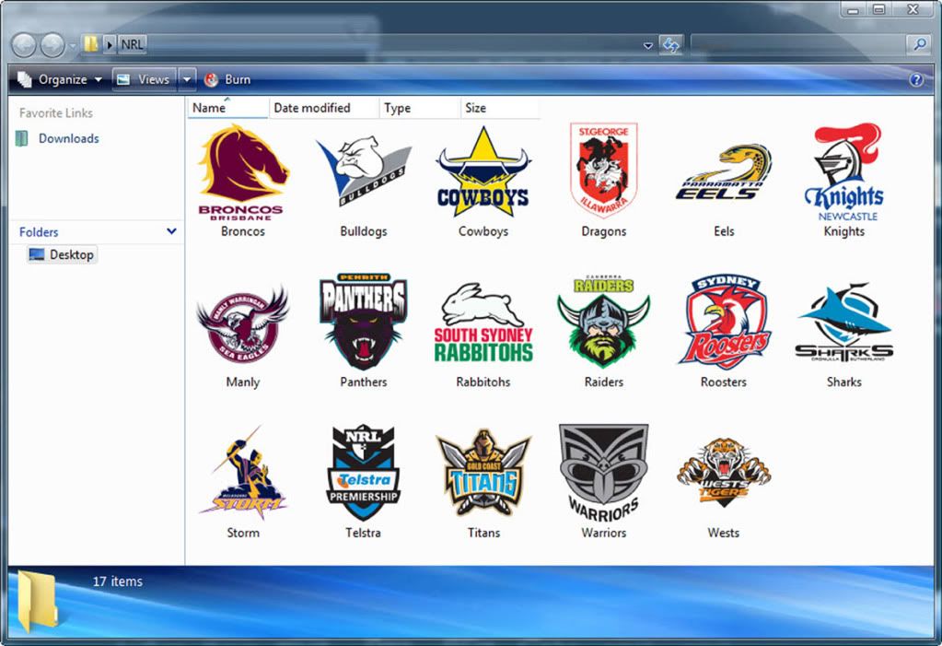
Task: Select the Telstra Premiership icon
Action: 364,473
